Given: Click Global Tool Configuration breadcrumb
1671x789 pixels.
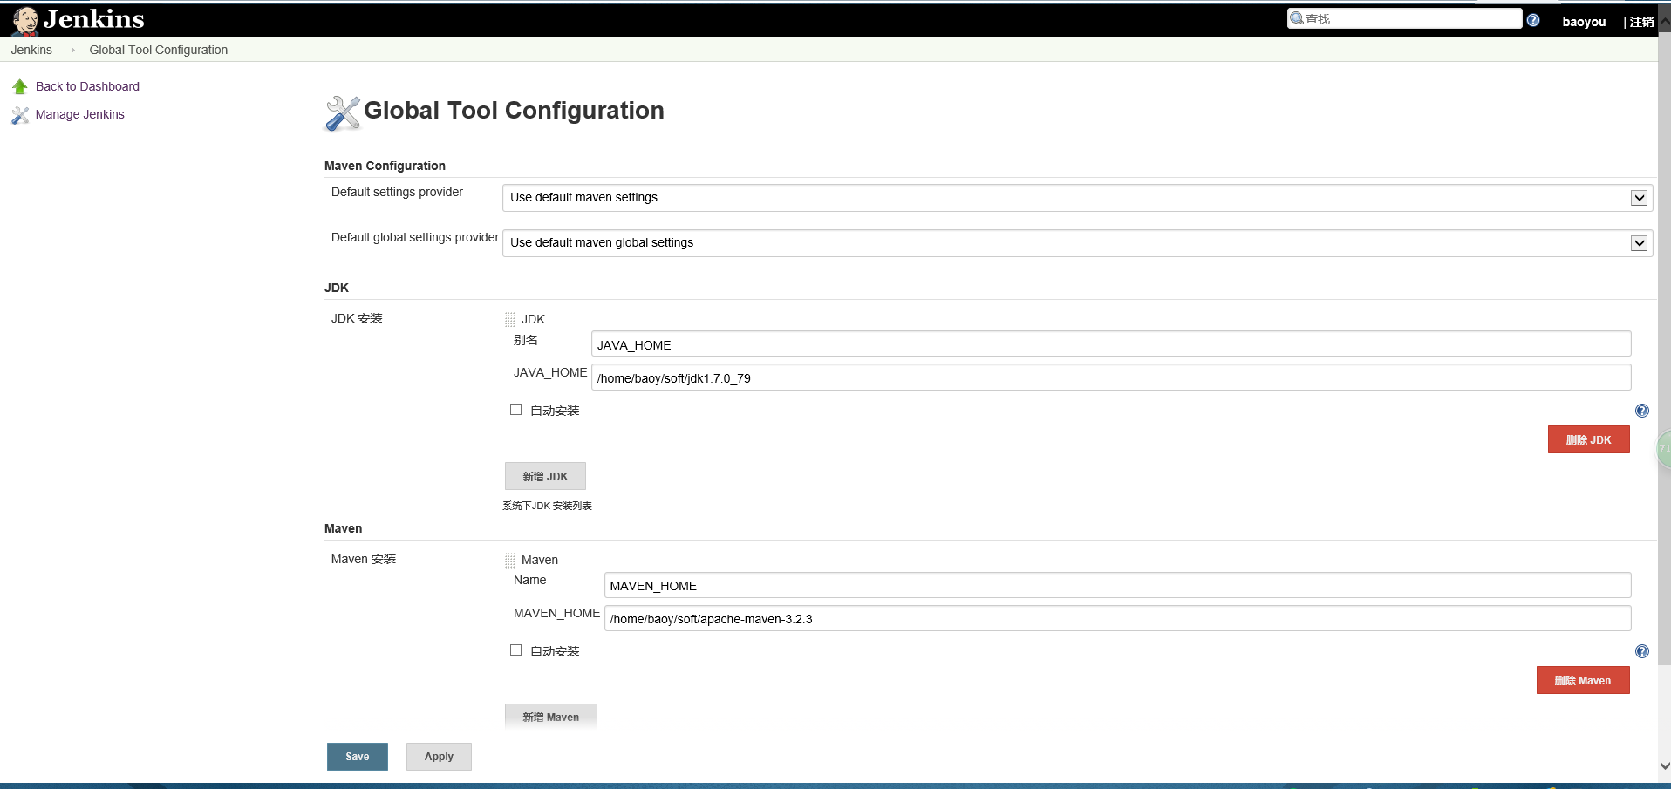Looking at the screenshot, I should pos(159,50).
